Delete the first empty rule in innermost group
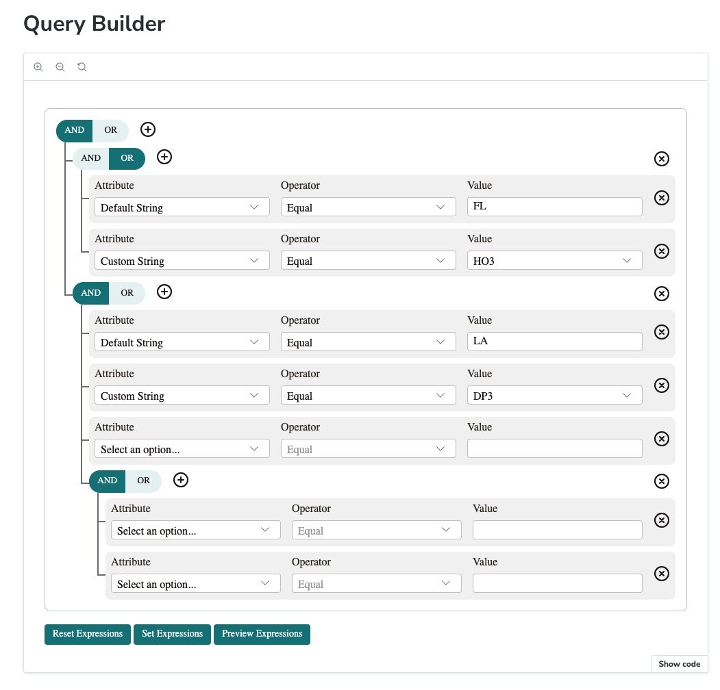This screenshot has height=690, width=720. click(661, 520)
